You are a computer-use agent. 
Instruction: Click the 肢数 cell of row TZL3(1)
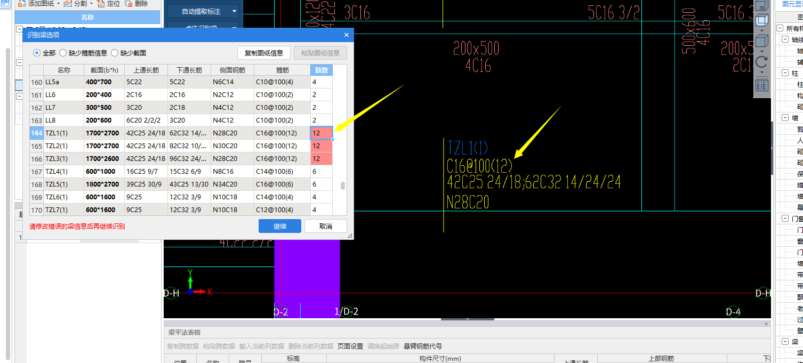tap(322, 158)
